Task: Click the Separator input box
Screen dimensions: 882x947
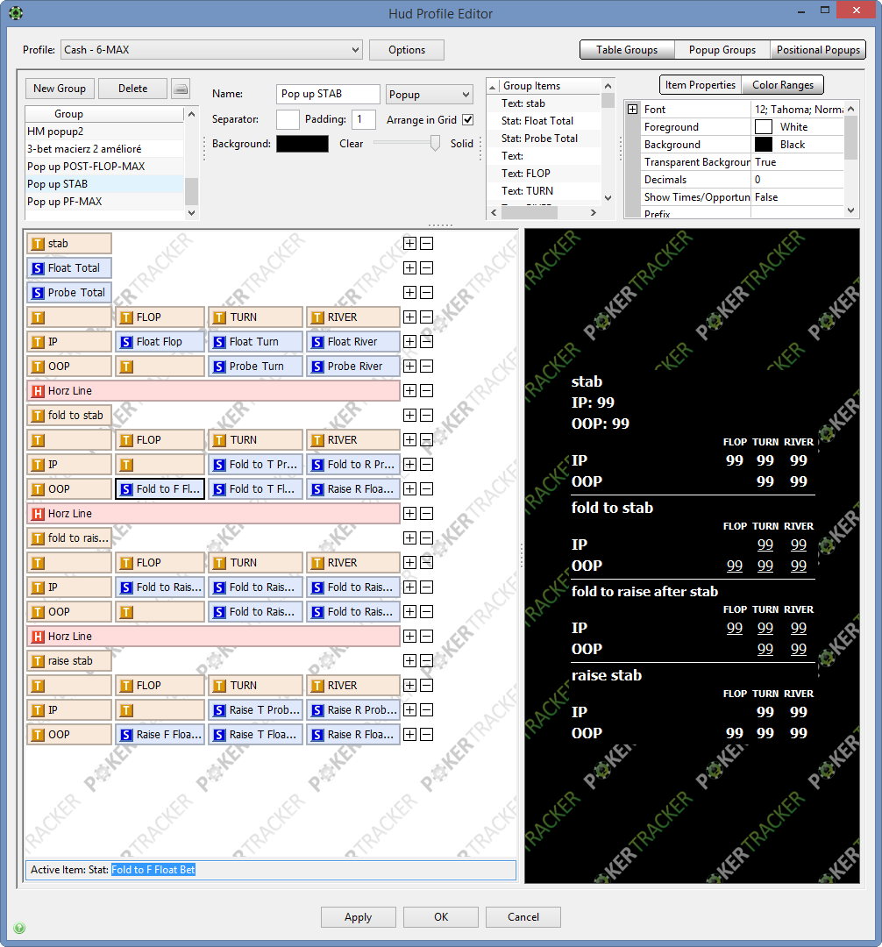Action: [x=288, y=119]
